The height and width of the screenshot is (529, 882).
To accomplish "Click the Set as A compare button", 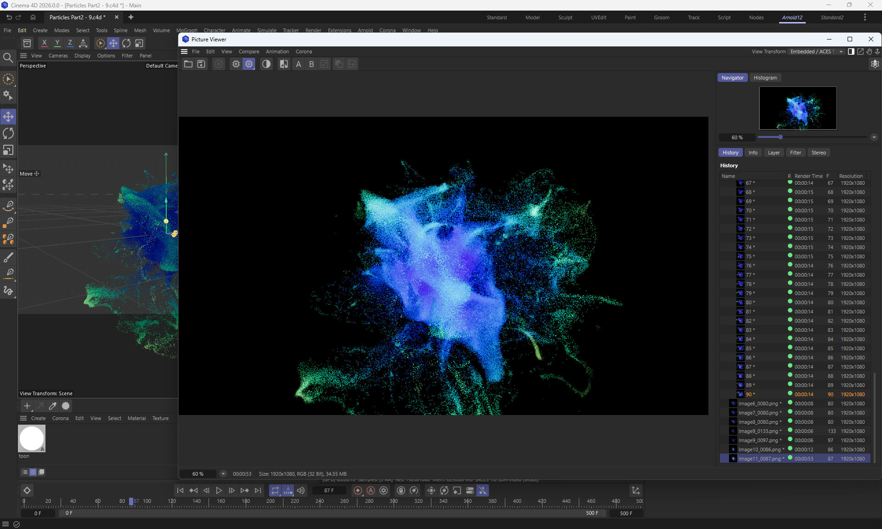I will pyautogui.click(x=299, y=64).
